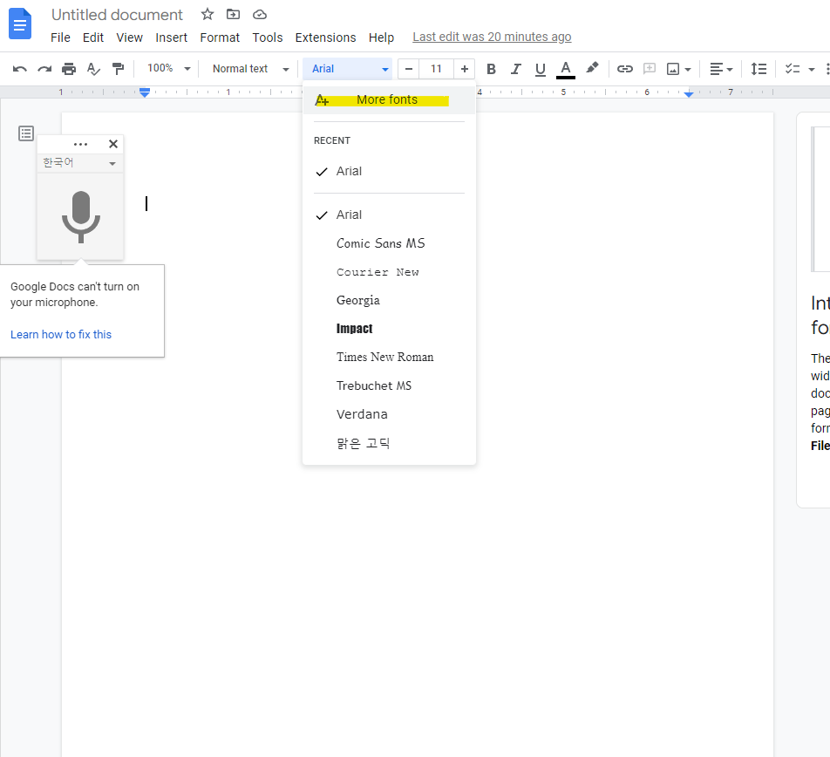Select 맑은 고딕 font

[389, 443]
